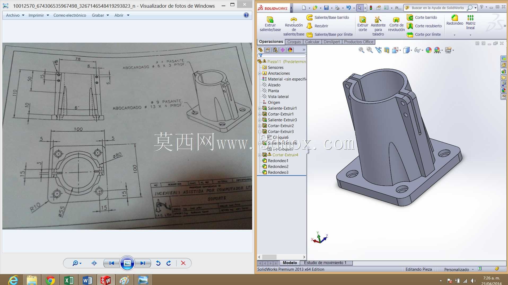
Task: Open the Redondeo dropdown arrow
Action: click(454, 35)
